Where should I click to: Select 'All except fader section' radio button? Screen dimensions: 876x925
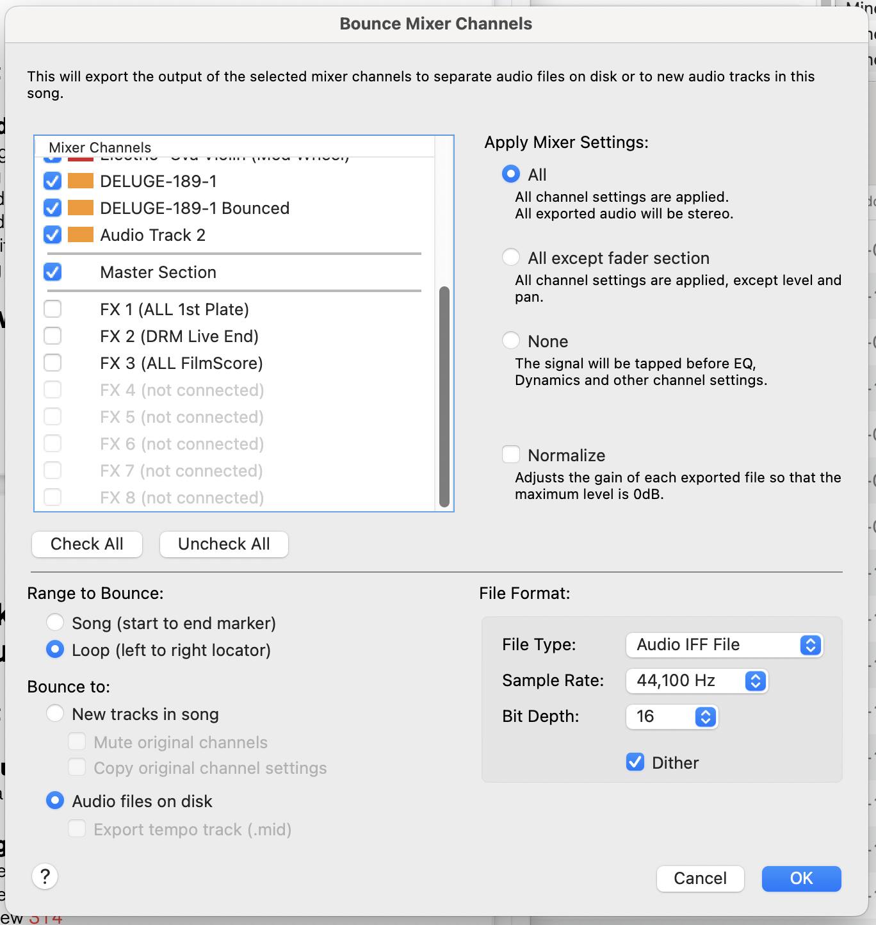pos(511,258)
